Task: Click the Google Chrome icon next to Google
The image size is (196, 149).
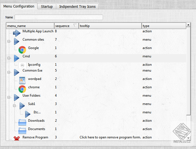Action: tap(22, 50)
